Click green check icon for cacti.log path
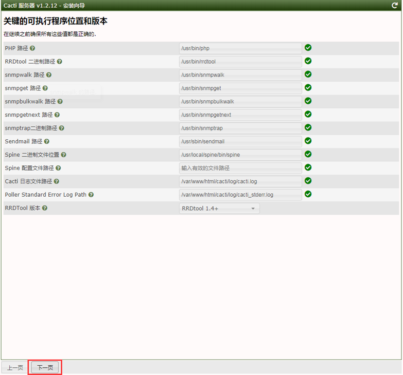 [x=308, y=181]
